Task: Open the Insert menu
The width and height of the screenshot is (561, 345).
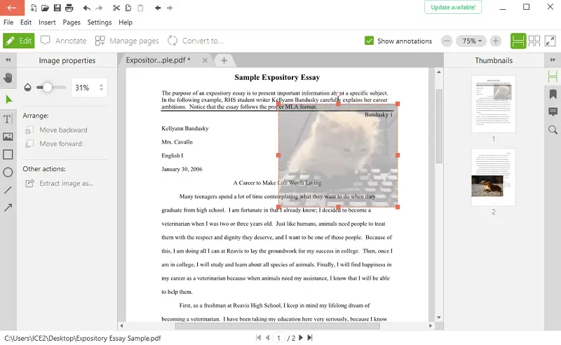Action: pyautogui.click(x=47, y=22)
